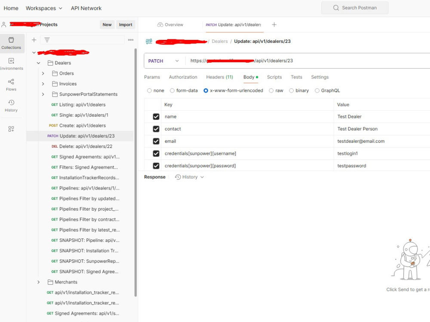Open the PATCH method dropdown
430x322 pixels.
coord(164,61)
